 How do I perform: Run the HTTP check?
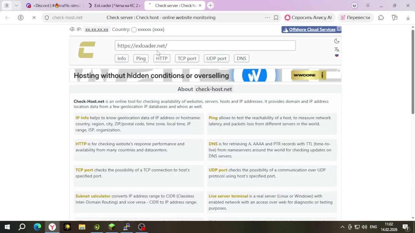(162, 58)
